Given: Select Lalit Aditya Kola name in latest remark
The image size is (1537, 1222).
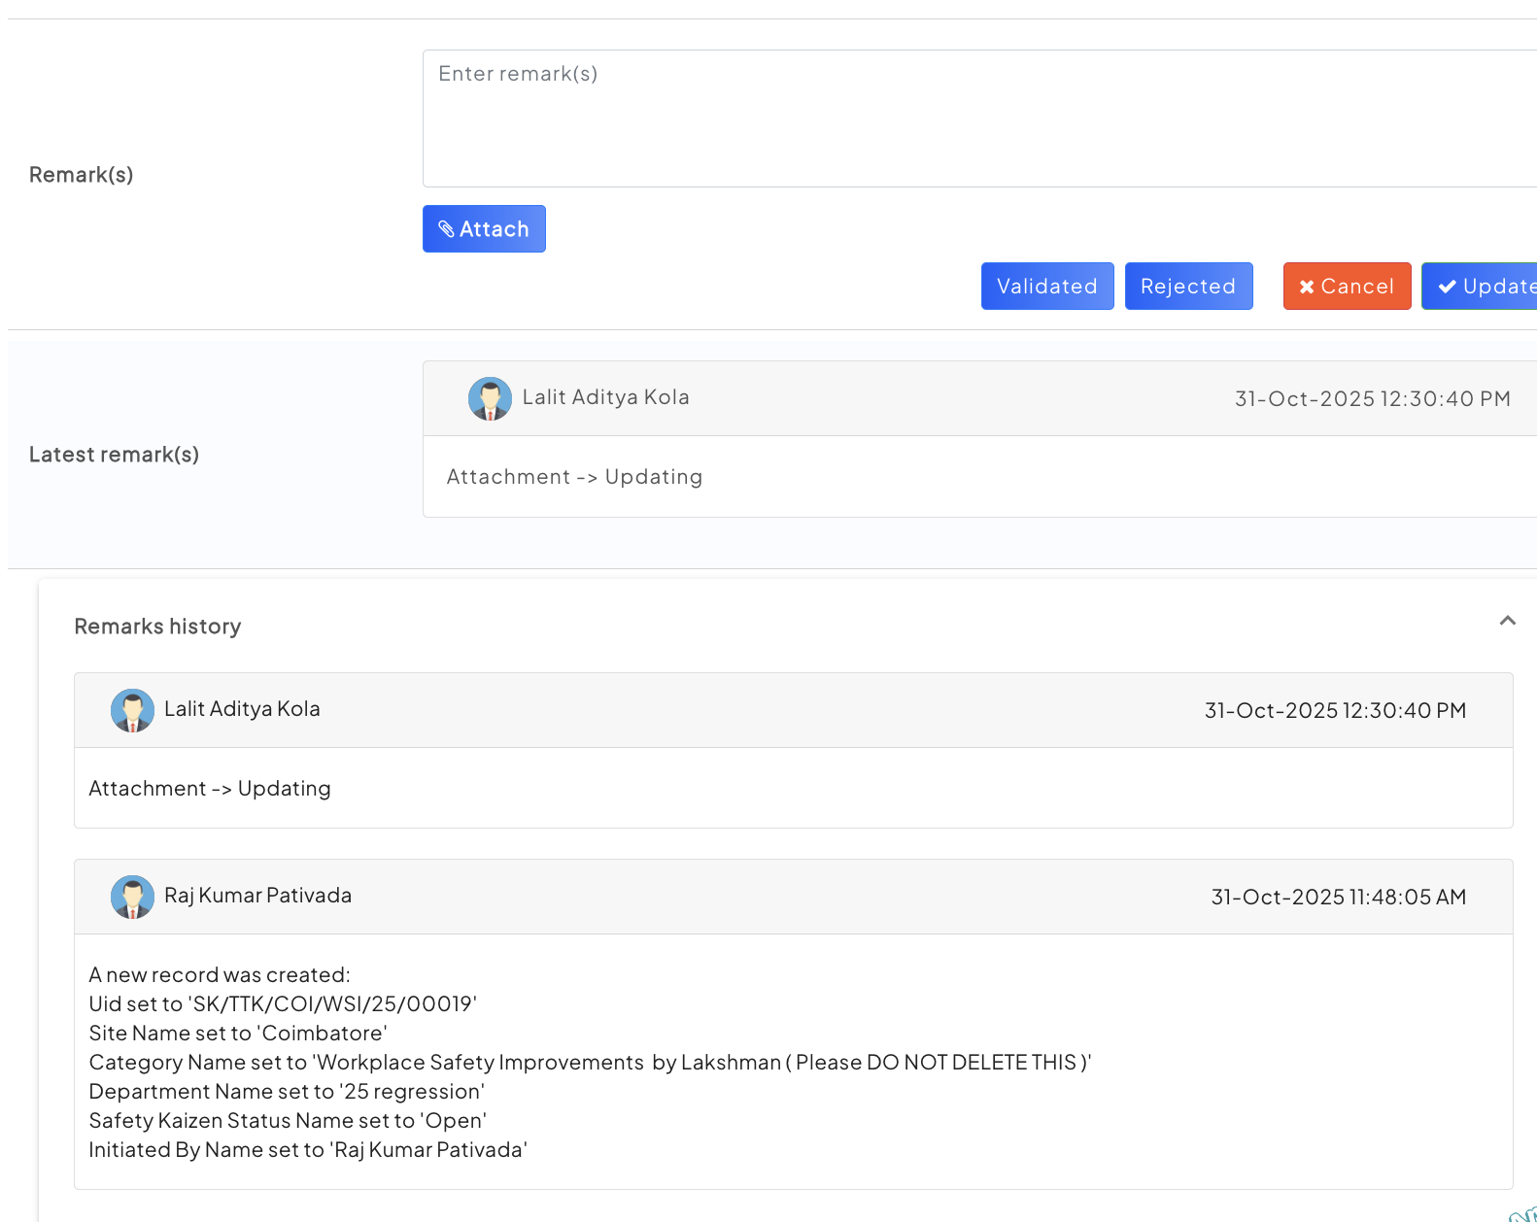Looking at the screenshot, I should (x=605, y=397).
